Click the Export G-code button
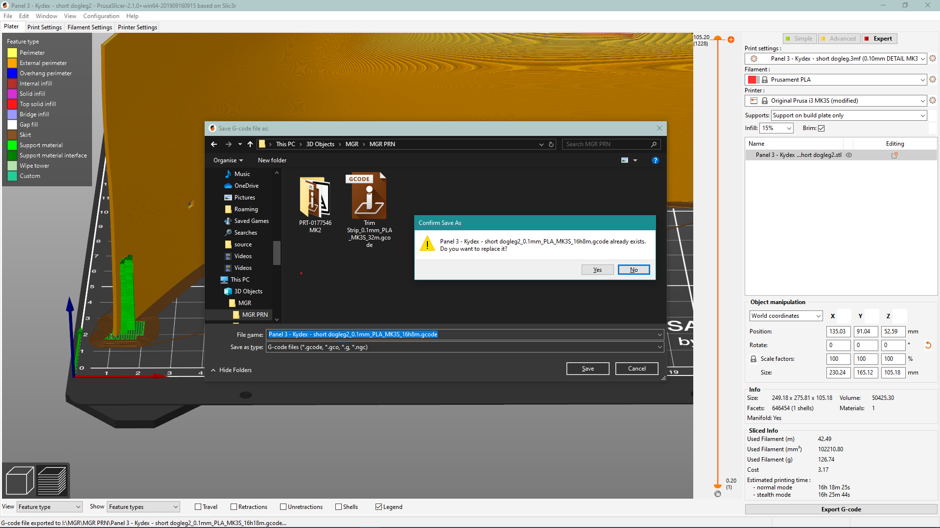 pos(841,509)
